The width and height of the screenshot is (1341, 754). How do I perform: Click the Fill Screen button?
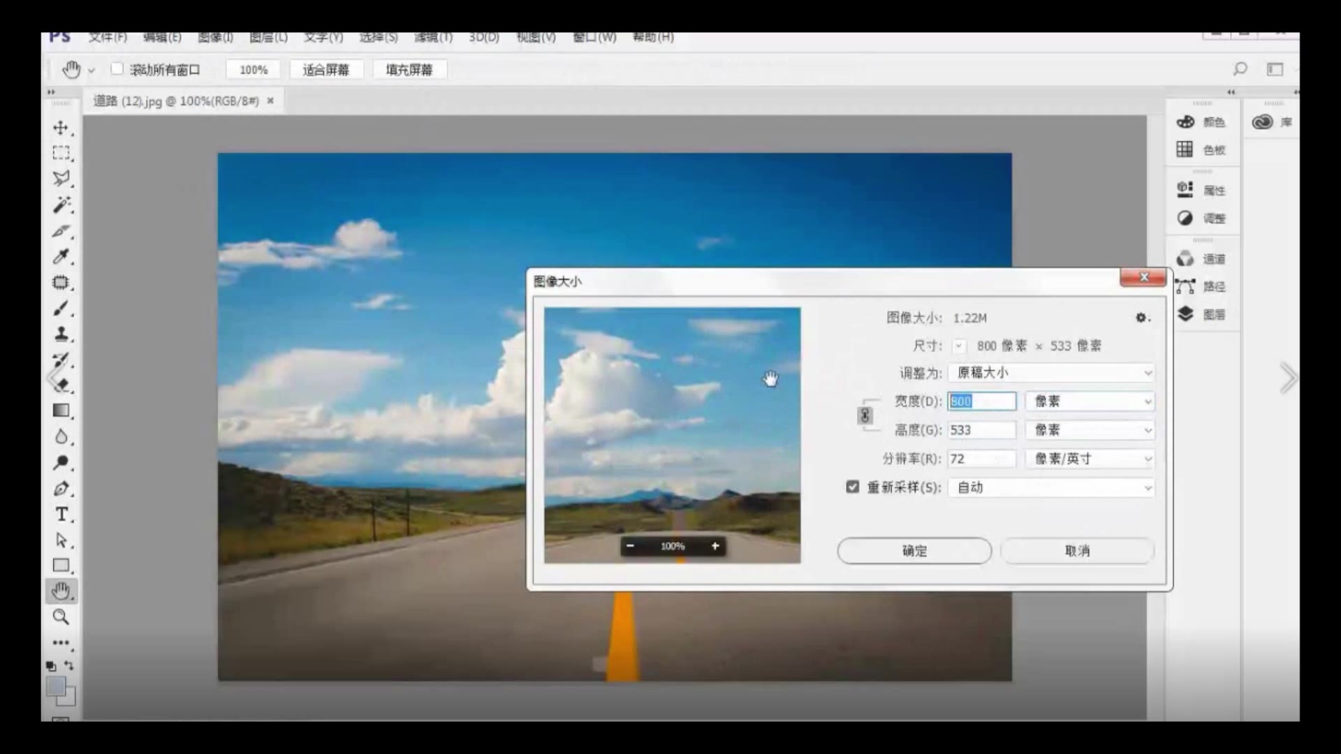[409, 70]
